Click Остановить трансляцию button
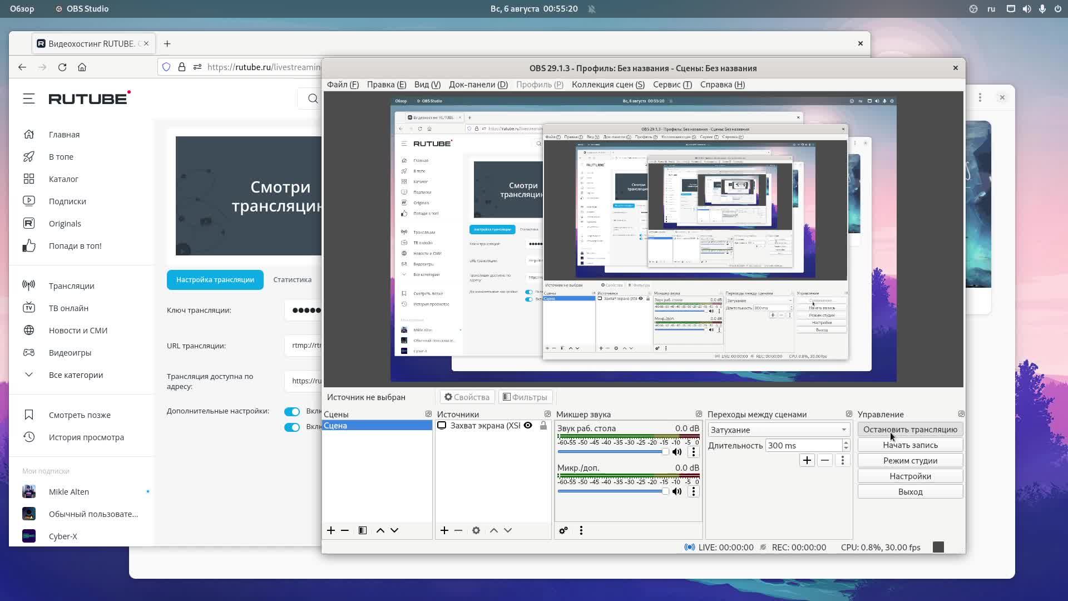This screenshot has height=601, width=1068. point(910,430)
